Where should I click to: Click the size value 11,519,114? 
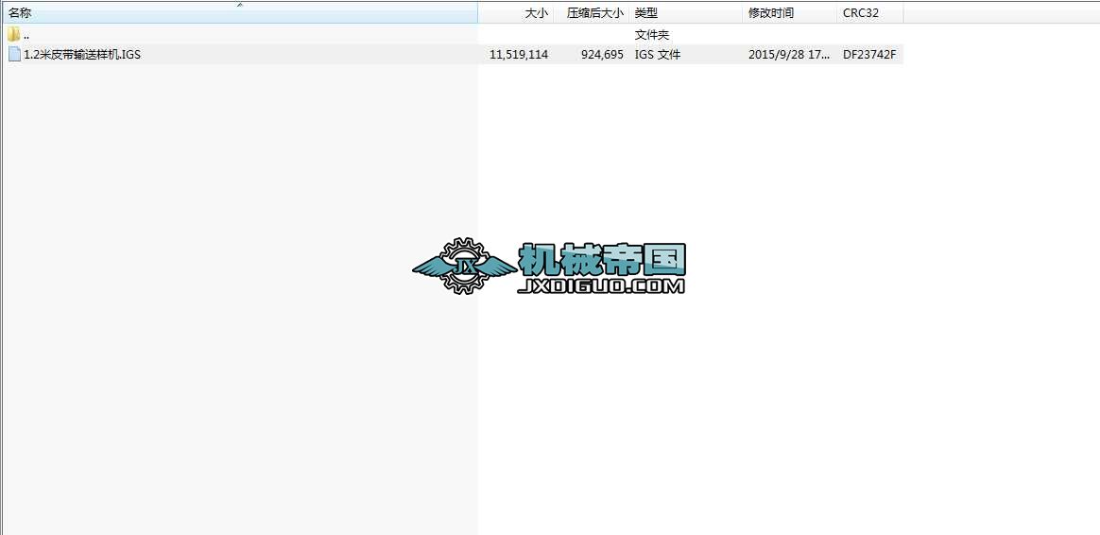519,54
